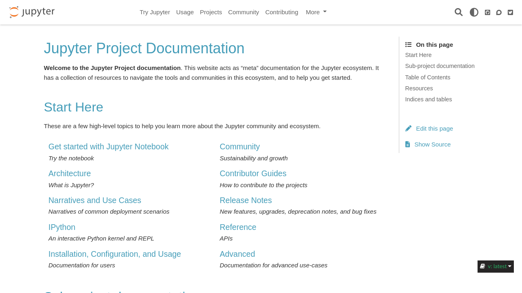Screen dimensions: 522x293
Task: Open Installation, Configuration, and Usage link
Action: [x=115, y=254]
